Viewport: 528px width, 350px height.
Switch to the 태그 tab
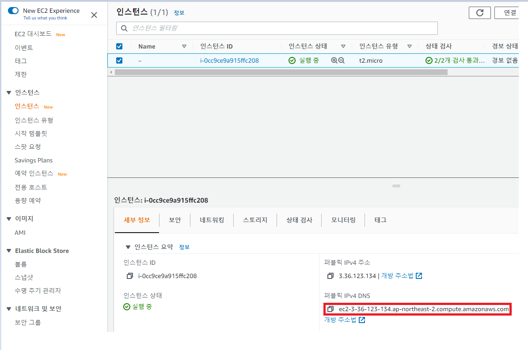click(380, 220)
